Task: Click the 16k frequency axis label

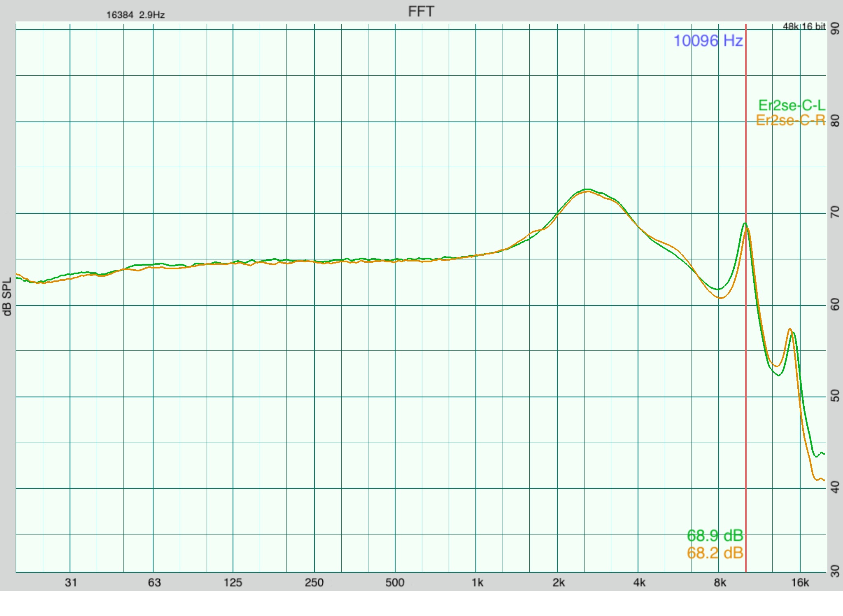Action: [800, 583]
